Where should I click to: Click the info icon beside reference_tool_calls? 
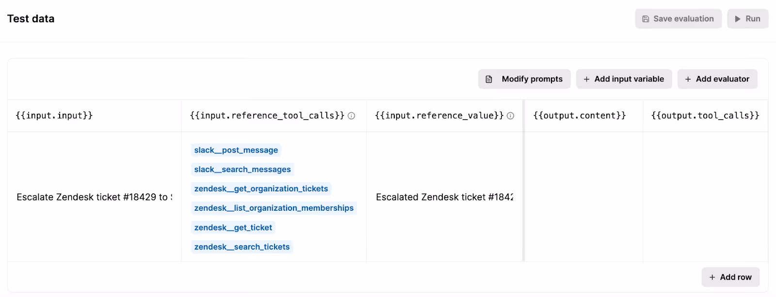pyautogui.click(x=352, y=116)
